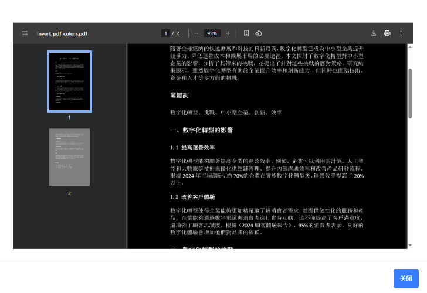Click the 1.2 改善客戶體驗 subheading
The image size is (427, 293).
[x=192, y=197]
